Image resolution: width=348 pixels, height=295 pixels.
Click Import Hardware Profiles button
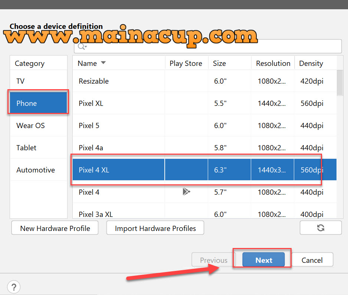click(x=155, y=228)
